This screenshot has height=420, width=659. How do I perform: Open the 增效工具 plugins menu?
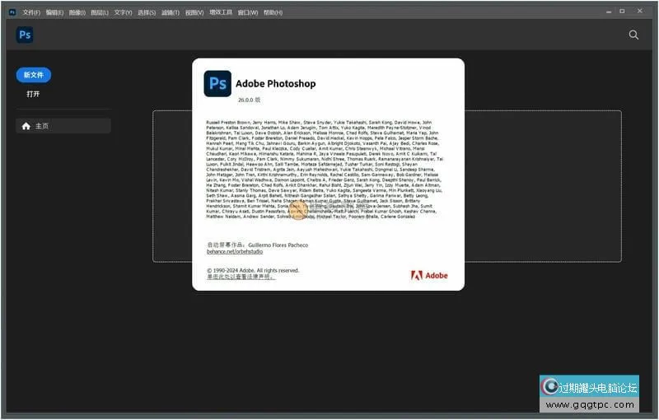(x=221, y=13)
